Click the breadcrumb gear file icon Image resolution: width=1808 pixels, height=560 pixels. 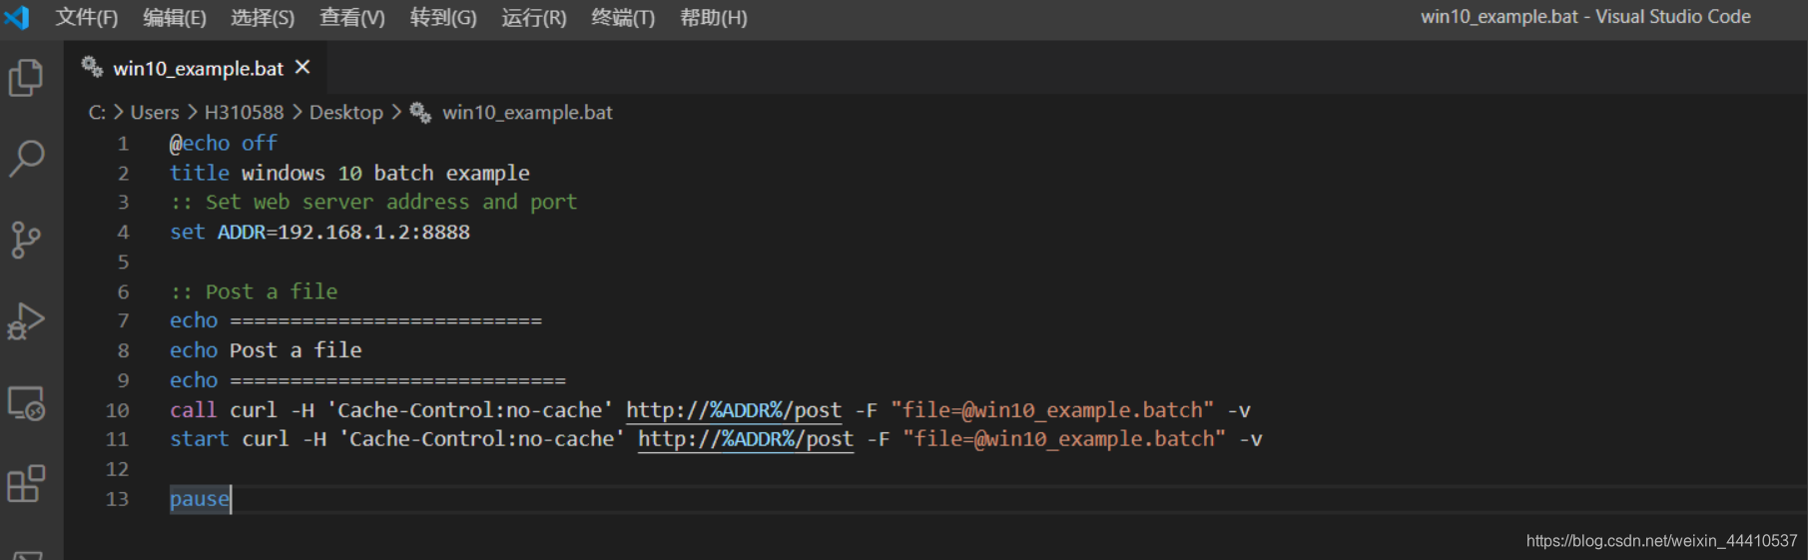click(421, 113)
